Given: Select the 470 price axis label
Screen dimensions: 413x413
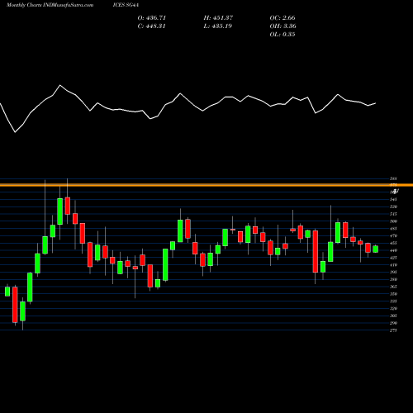Looking at the screenshot, I should pos(393,235).
